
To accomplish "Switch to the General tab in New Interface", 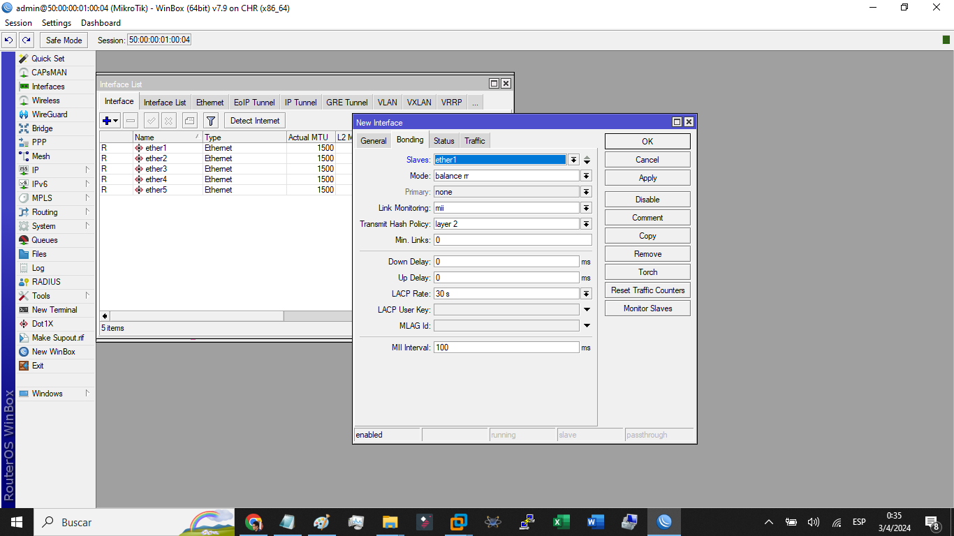I will click(374, 141).
